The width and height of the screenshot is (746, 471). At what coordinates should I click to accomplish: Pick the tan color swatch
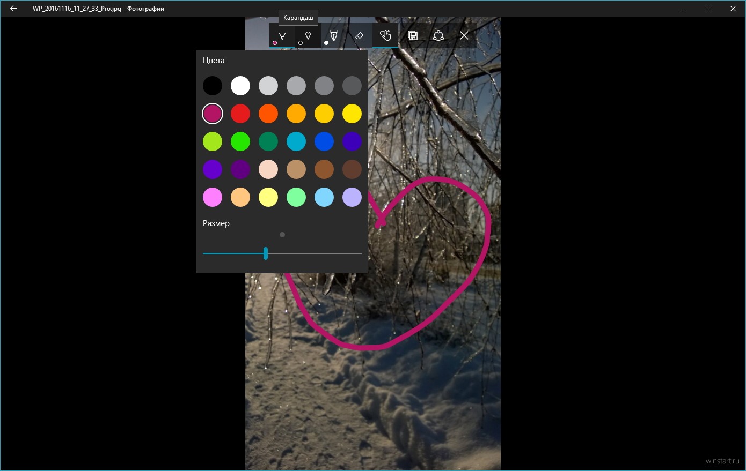click(x=296, y=169)
